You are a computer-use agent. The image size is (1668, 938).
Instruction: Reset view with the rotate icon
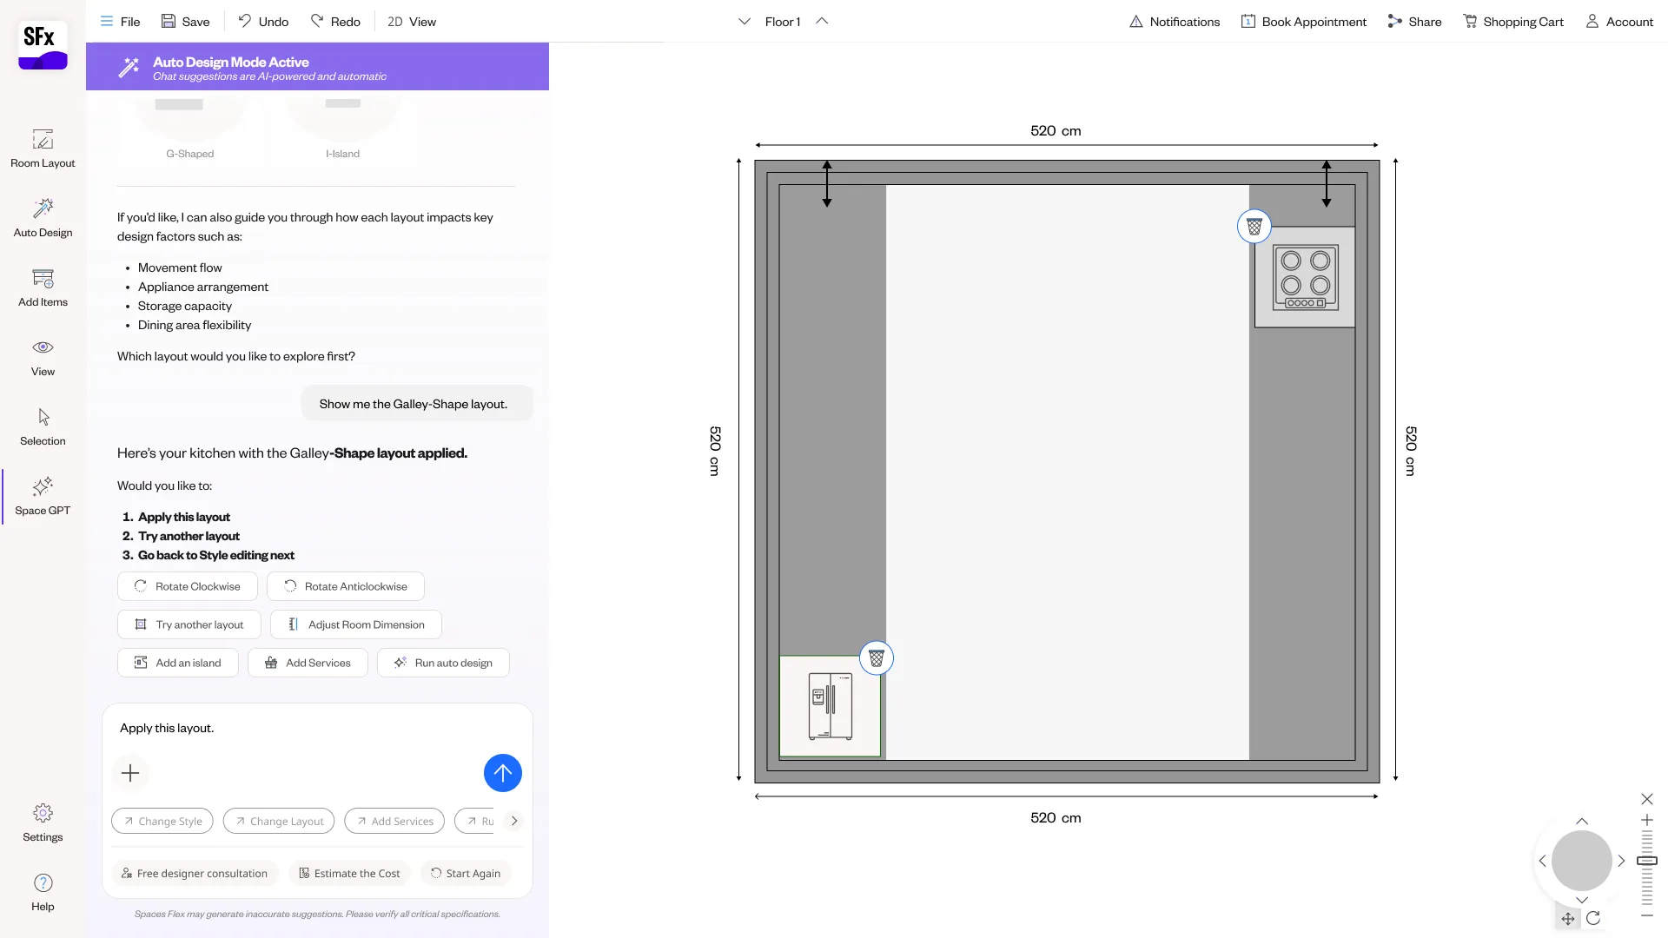pos(1593,918)
